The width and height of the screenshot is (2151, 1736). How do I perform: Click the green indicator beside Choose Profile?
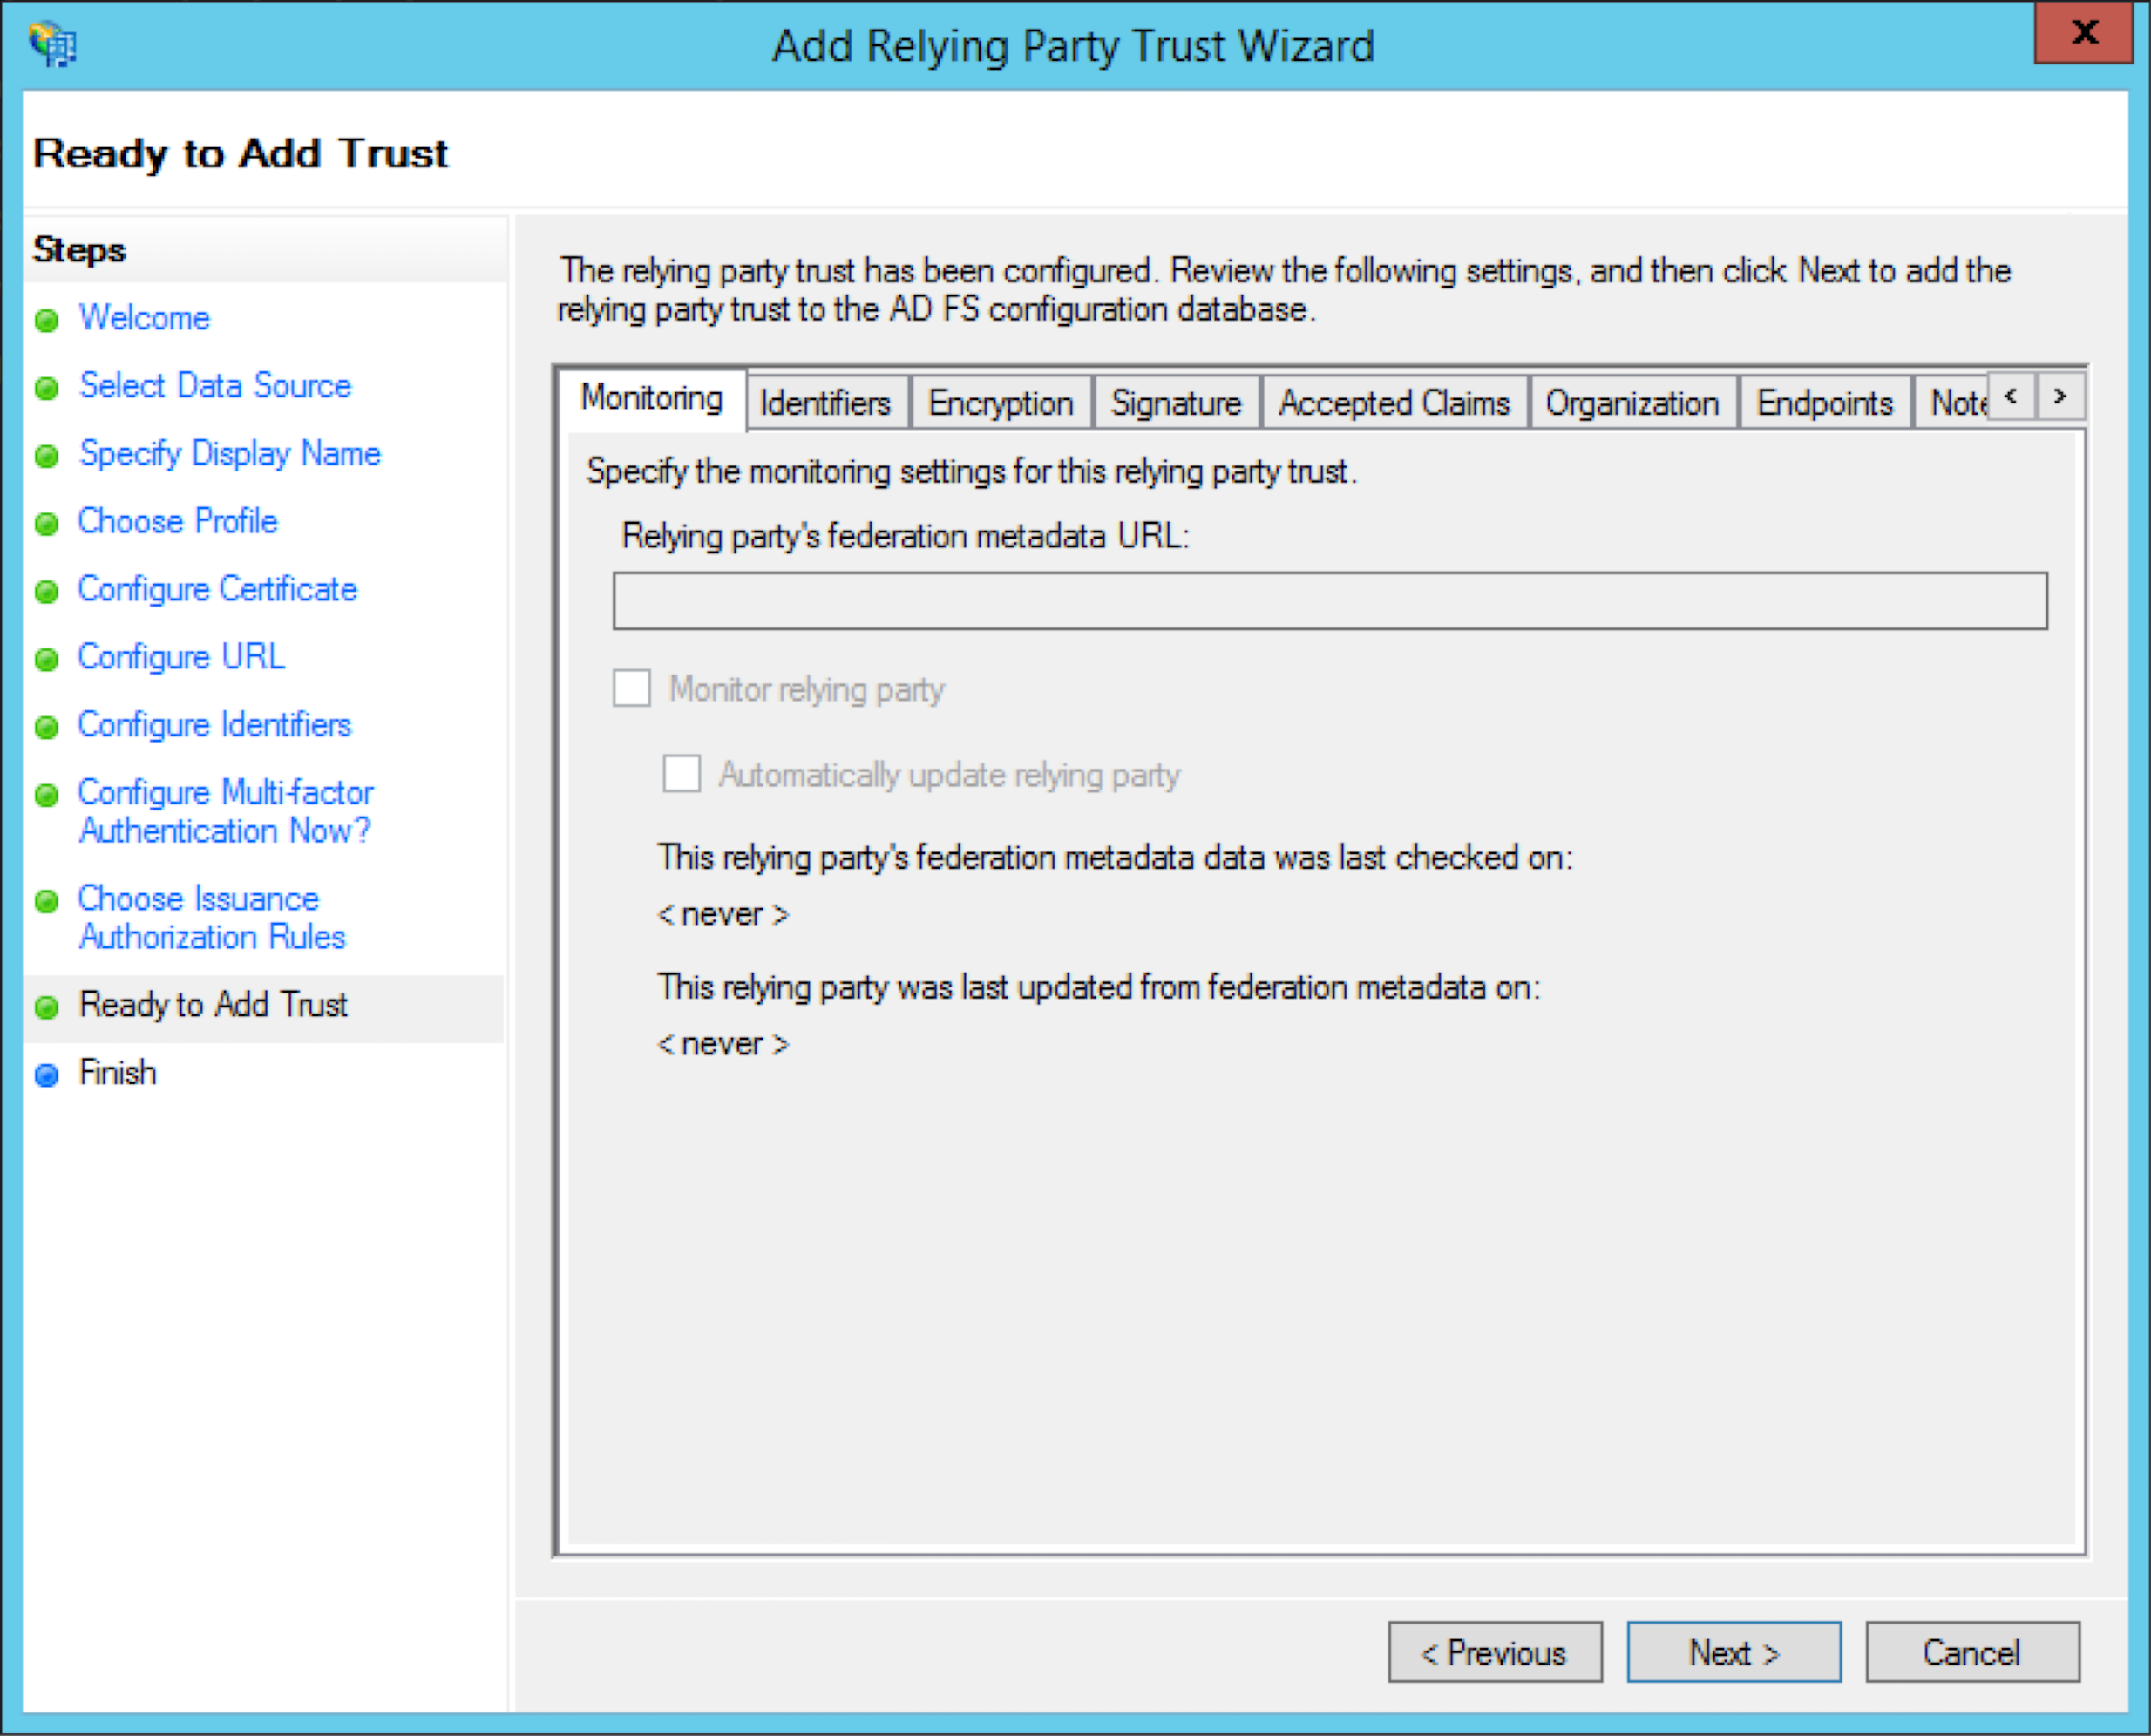(x=47, y=523)
